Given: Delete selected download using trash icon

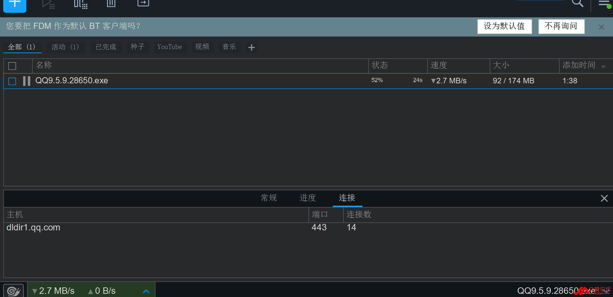Looking at the screenshot, I should [x=111, y=3].
